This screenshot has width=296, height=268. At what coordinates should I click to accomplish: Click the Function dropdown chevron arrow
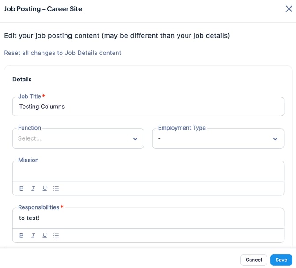[x=135, y=138]
